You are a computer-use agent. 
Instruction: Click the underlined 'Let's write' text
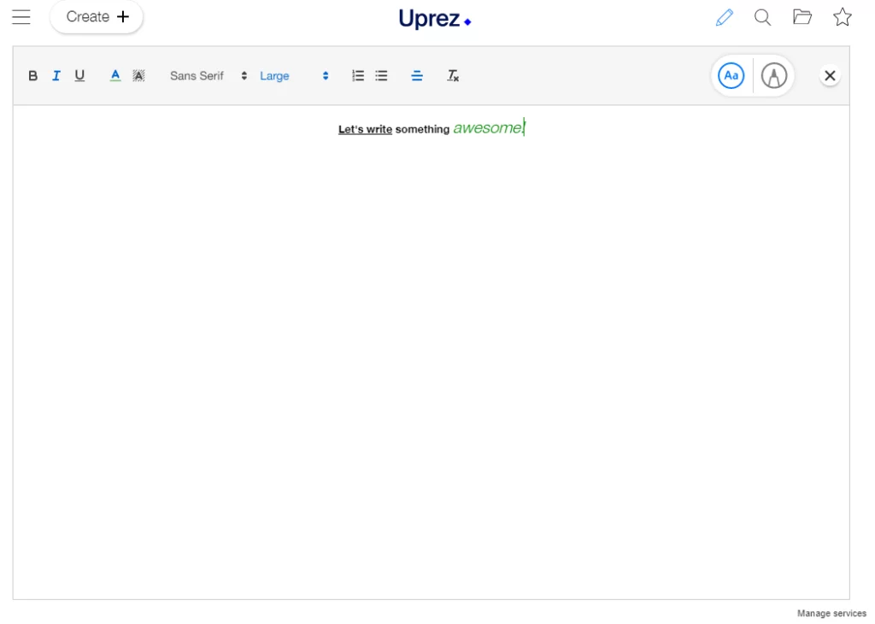point(365,129)
